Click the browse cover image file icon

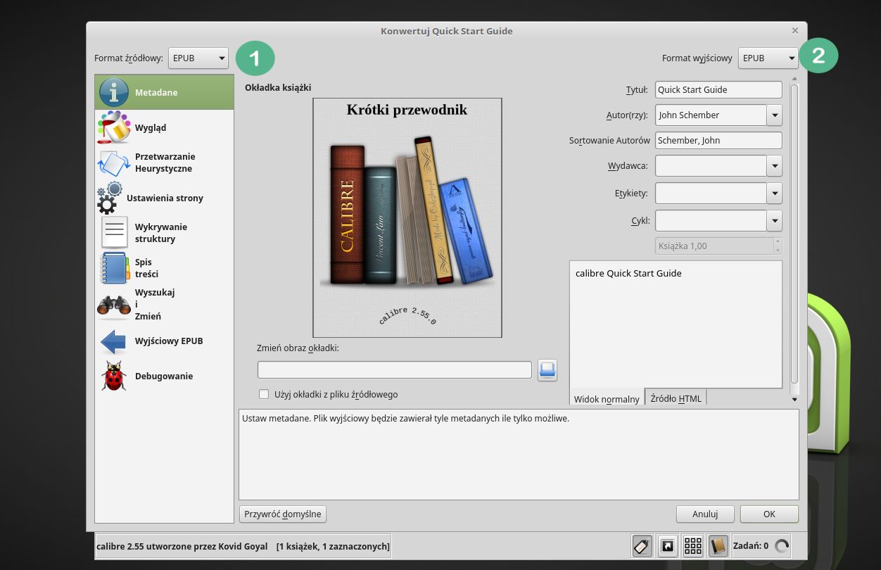pos(547,369)
